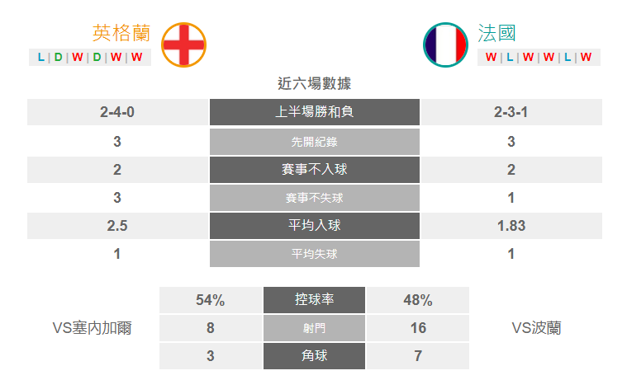The width and height of the screenshot is (627, 380).
Task: Click the England flag icon
Action: 183,45
